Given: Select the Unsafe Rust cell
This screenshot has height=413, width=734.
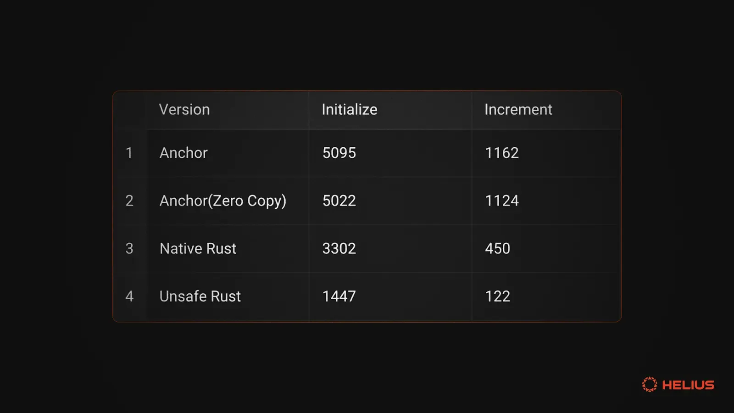Looking at the screenshot, I should click(200, 296).
